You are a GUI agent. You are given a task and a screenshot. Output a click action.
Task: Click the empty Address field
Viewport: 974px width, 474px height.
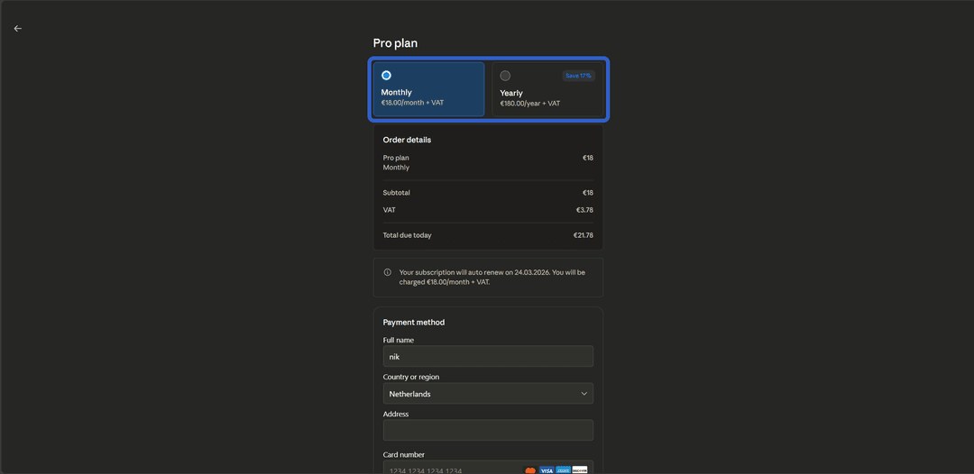coord(488,431)
